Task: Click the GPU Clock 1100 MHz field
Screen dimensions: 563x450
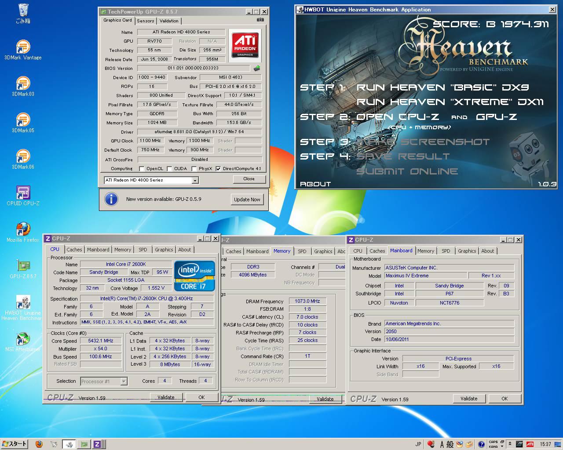Action: click(x=150, y=141)
